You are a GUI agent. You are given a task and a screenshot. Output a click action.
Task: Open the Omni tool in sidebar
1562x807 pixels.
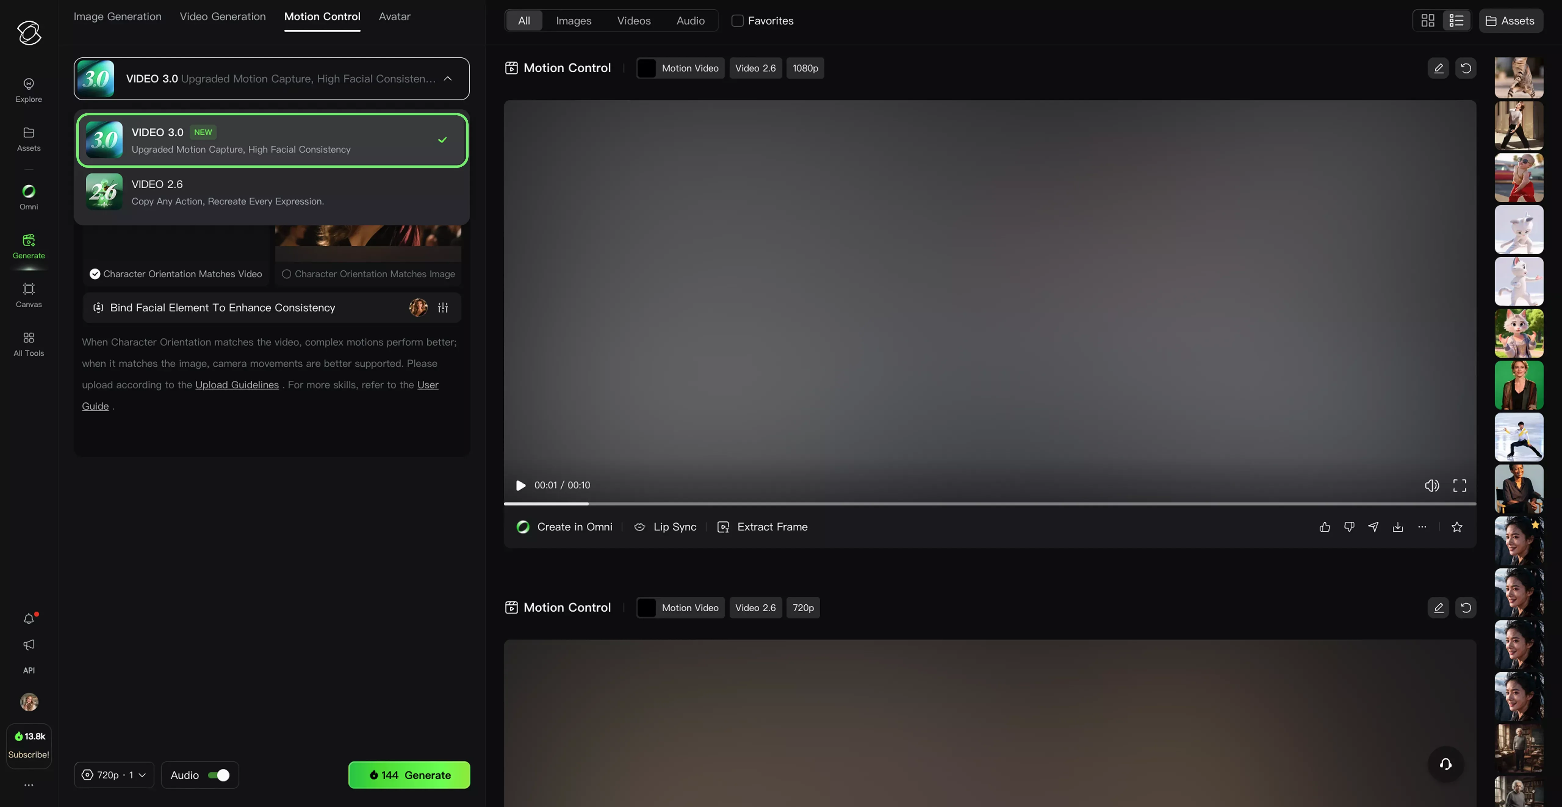(28, 197)
